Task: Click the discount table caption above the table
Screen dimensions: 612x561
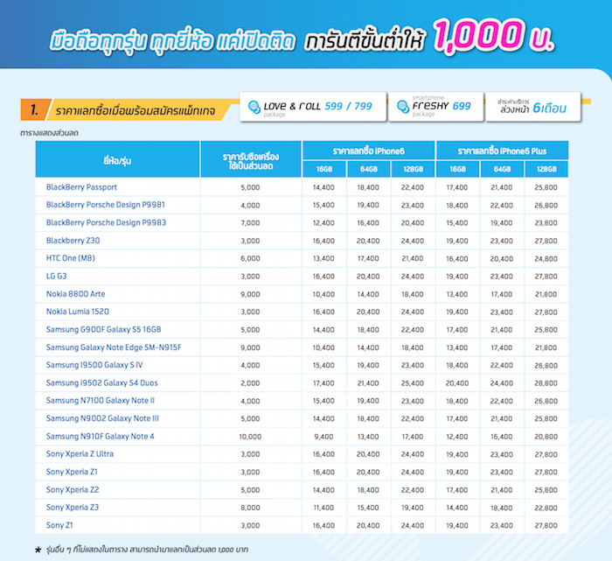Action: pos(49,133)
